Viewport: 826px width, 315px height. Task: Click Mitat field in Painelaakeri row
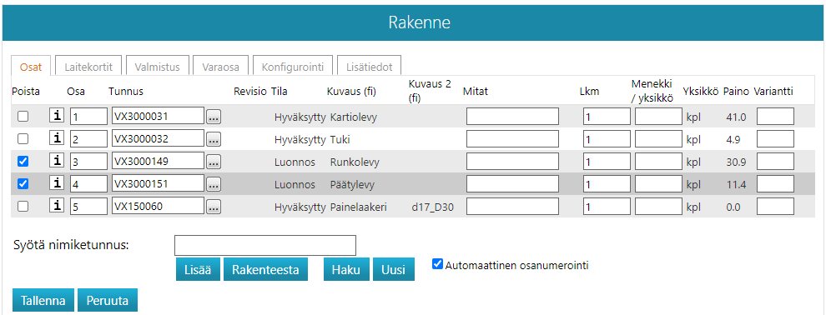coord(512,206)
